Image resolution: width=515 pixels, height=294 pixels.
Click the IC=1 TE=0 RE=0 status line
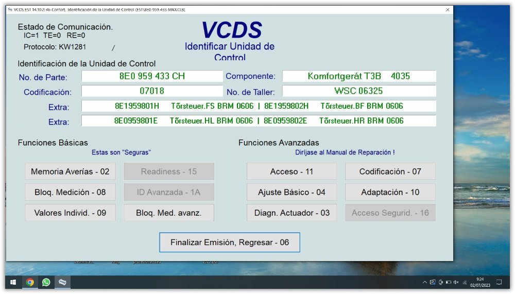54,36
